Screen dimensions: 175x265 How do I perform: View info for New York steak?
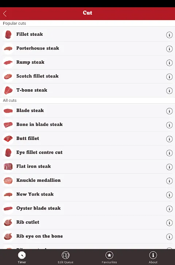[169, 195]
